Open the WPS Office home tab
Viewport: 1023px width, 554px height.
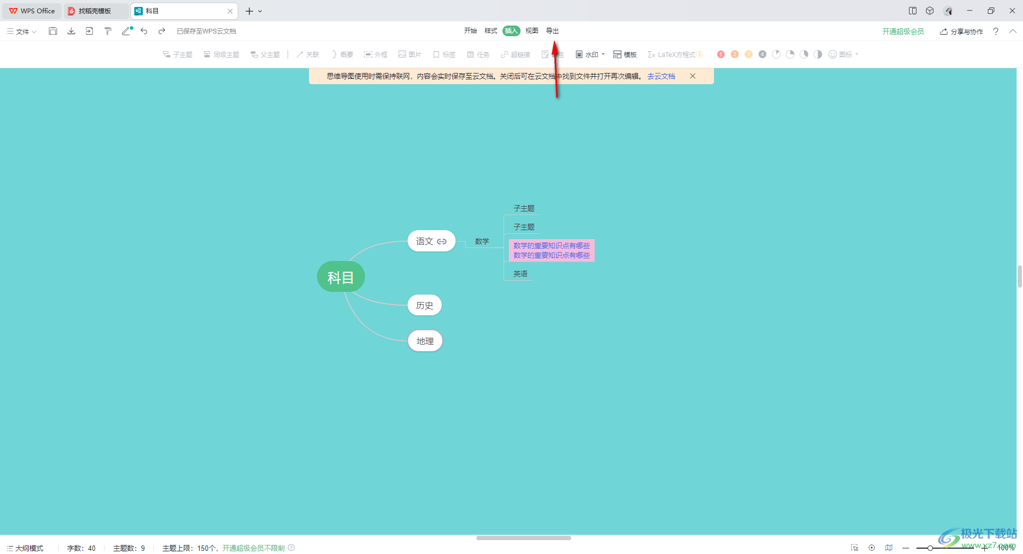(x=32, y=11)
